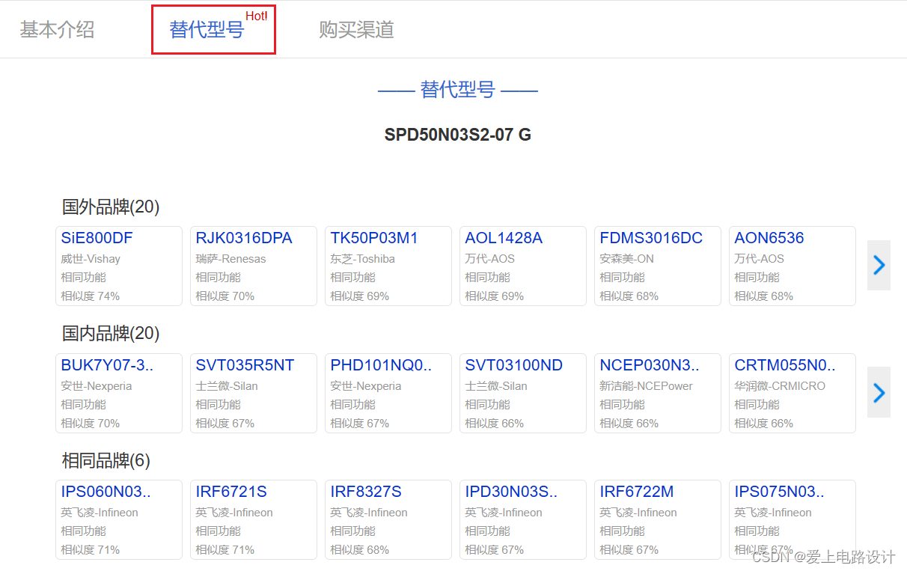The image size is (907, 571).
Task: Click the 安森美-ON brand text
Action: [626, 259]
